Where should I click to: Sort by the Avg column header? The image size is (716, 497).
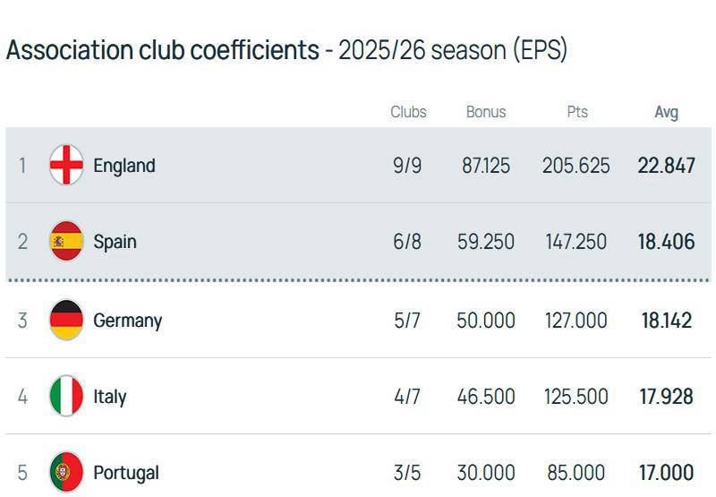pyautogui.click(x=666, y=112)
